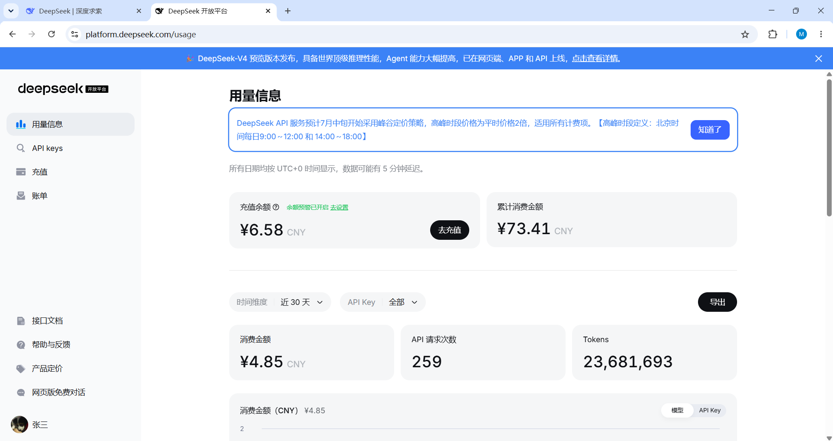The width and height of the screenshot is (833, 441).
Task: Open the Extensions puzzle icon
Action: (773, 34)
